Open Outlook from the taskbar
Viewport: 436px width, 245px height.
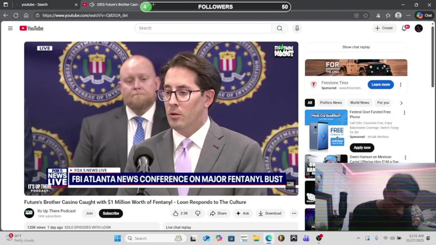coord(206,238)
